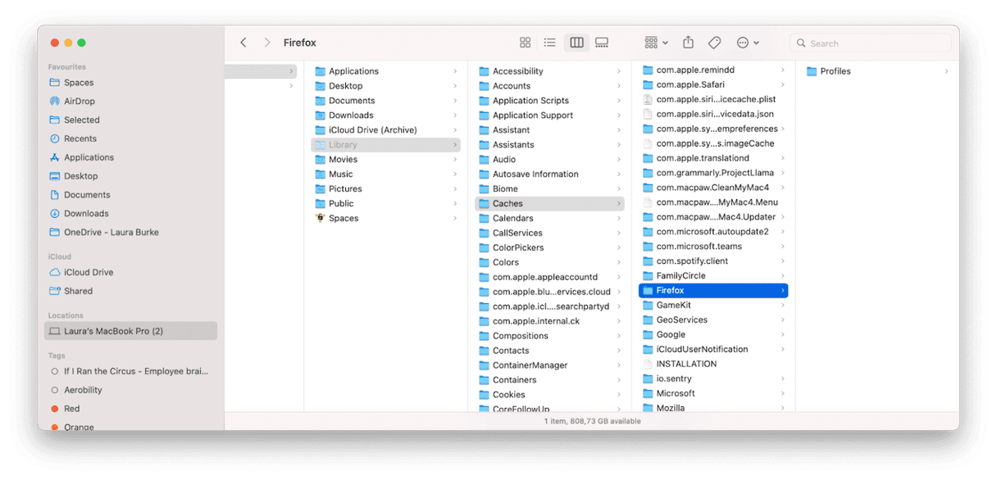
Task: Click the back navigation arrow
Action: [243, 42]
